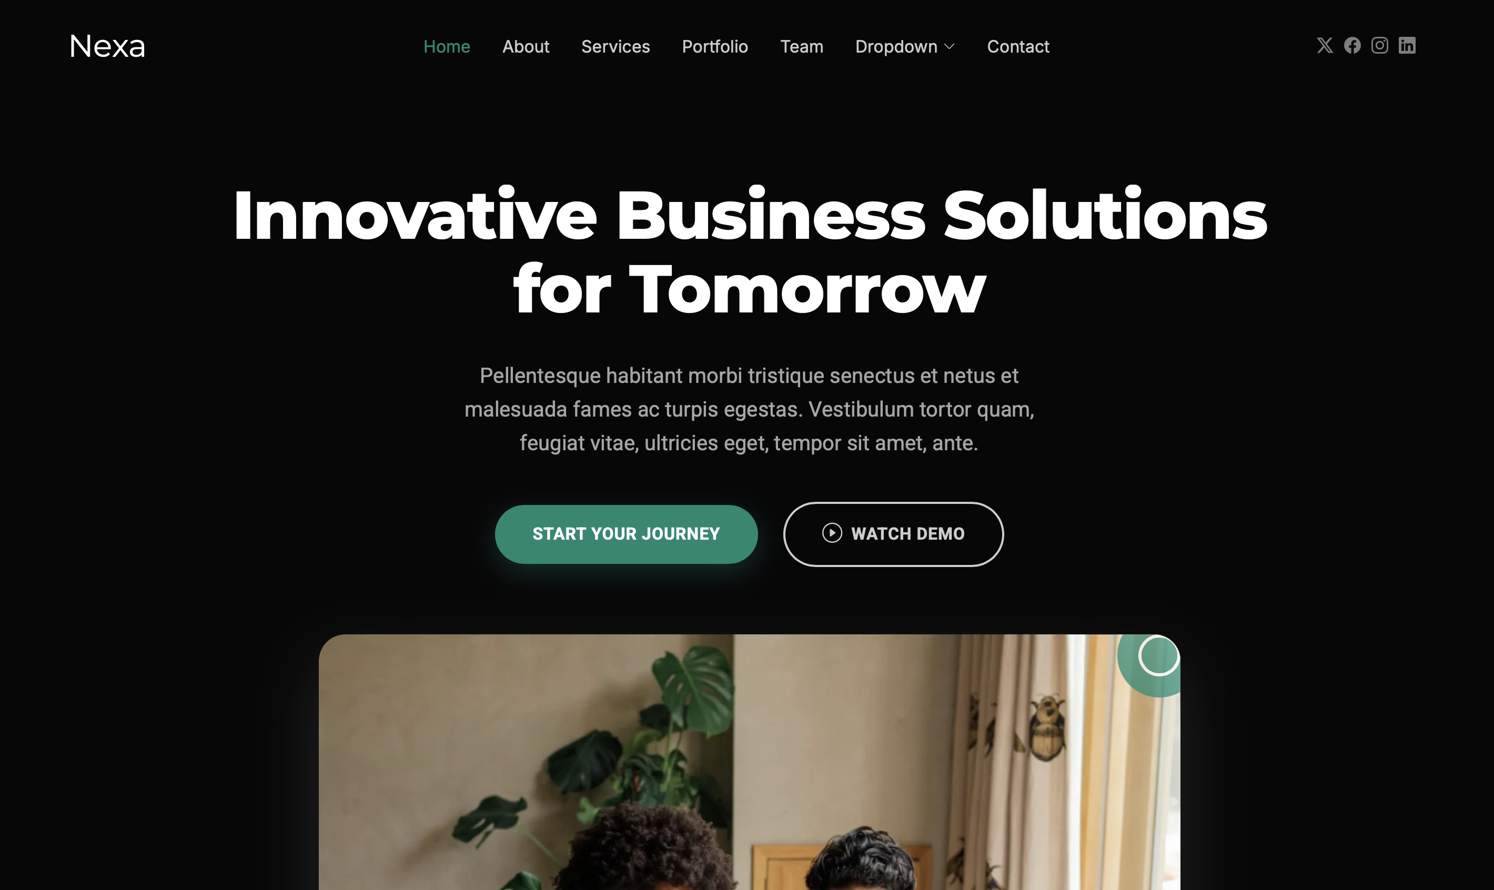Open the Facebook social icon
This screenshot has height=890, width=1494.
1352,46
